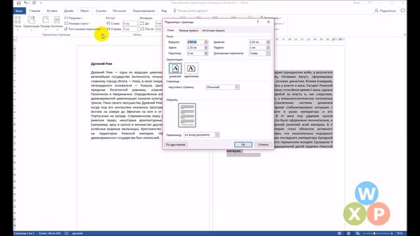Select the Файл tab
This screenshot has height=236, width=420.
pyautogui.click(x=19, y=11)
